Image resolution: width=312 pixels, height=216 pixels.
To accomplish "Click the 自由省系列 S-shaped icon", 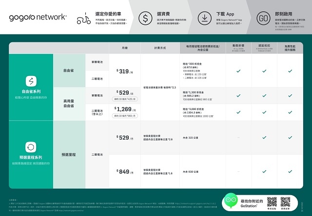I will [x=31, y=81].
